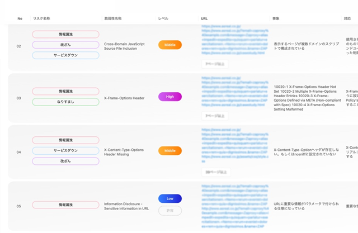Expand the page count button in row 03
The height and width of the screenshot is (233, 358).
pos(214,116)
